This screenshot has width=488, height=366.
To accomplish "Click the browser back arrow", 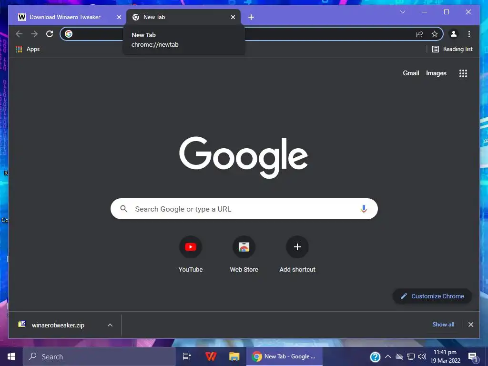I will [19, 34].
